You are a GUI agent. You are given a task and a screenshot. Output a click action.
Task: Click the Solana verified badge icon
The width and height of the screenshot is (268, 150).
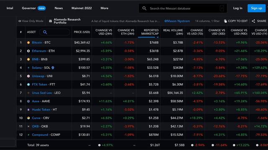click(x=53, y=67)
